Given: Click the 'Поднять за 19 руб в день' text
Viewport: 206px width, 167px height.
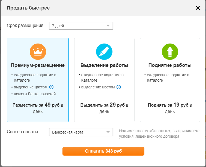Looking at the screenshot, I should click(x=170, y=108).
